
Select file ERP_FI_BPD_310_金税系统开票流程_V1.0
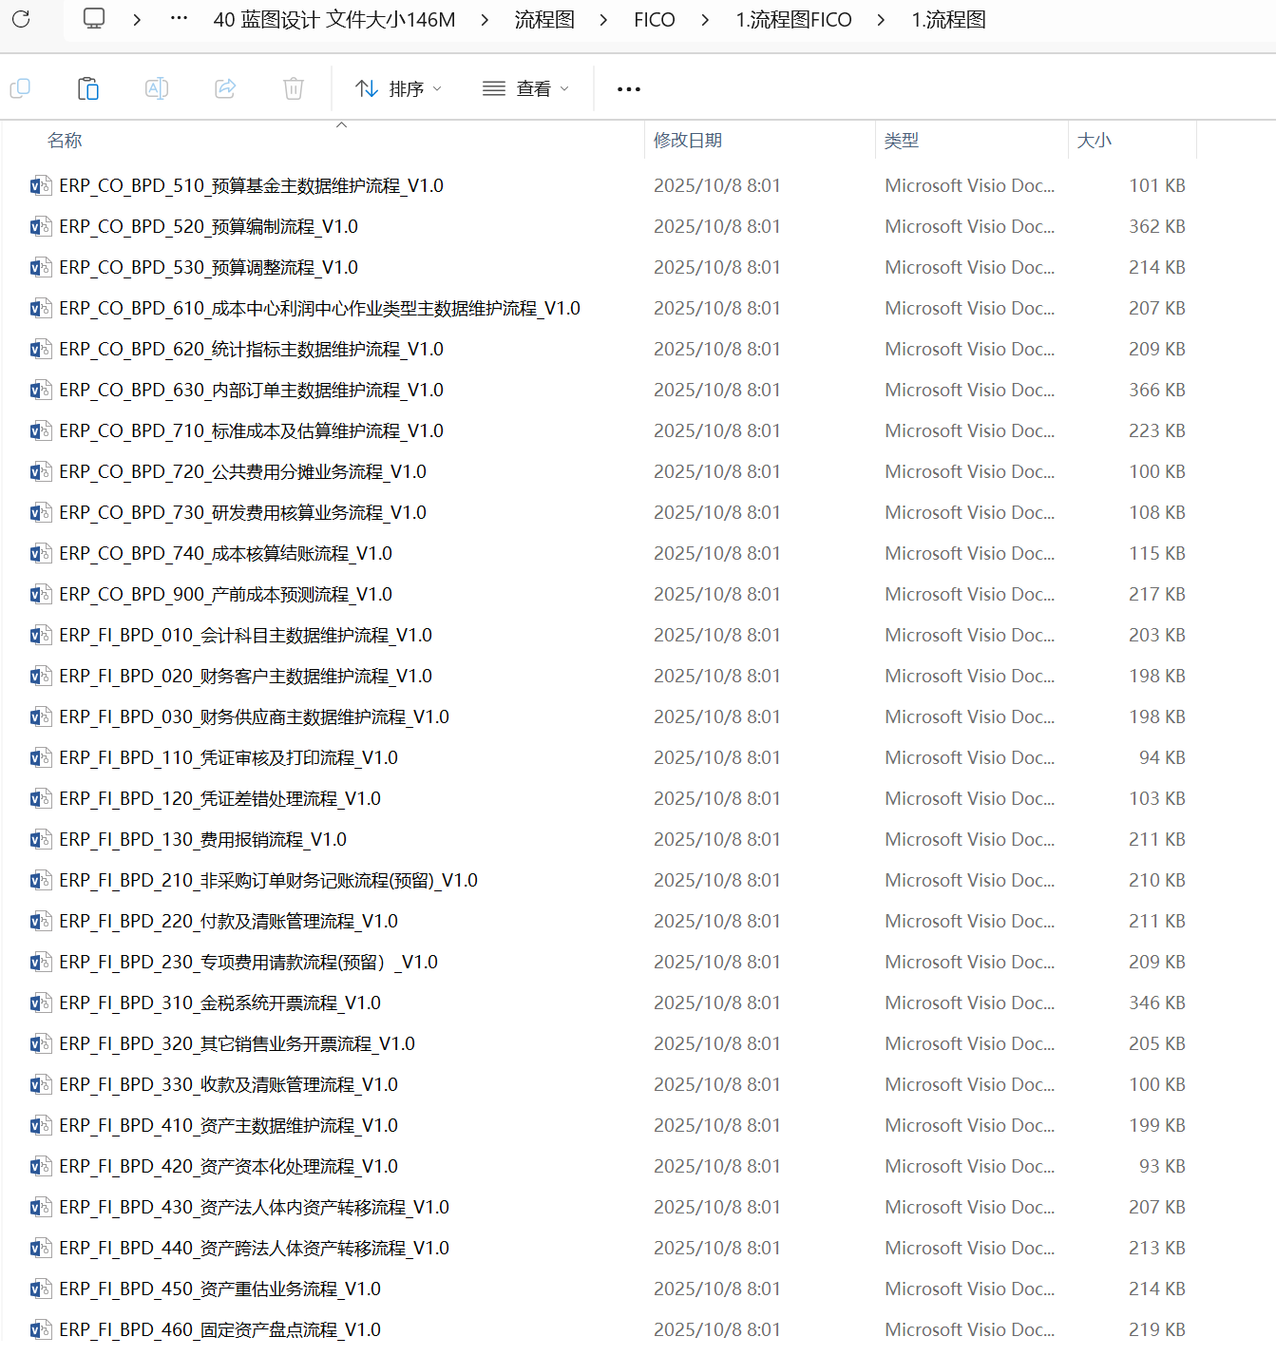click(x=219, y=1003)
